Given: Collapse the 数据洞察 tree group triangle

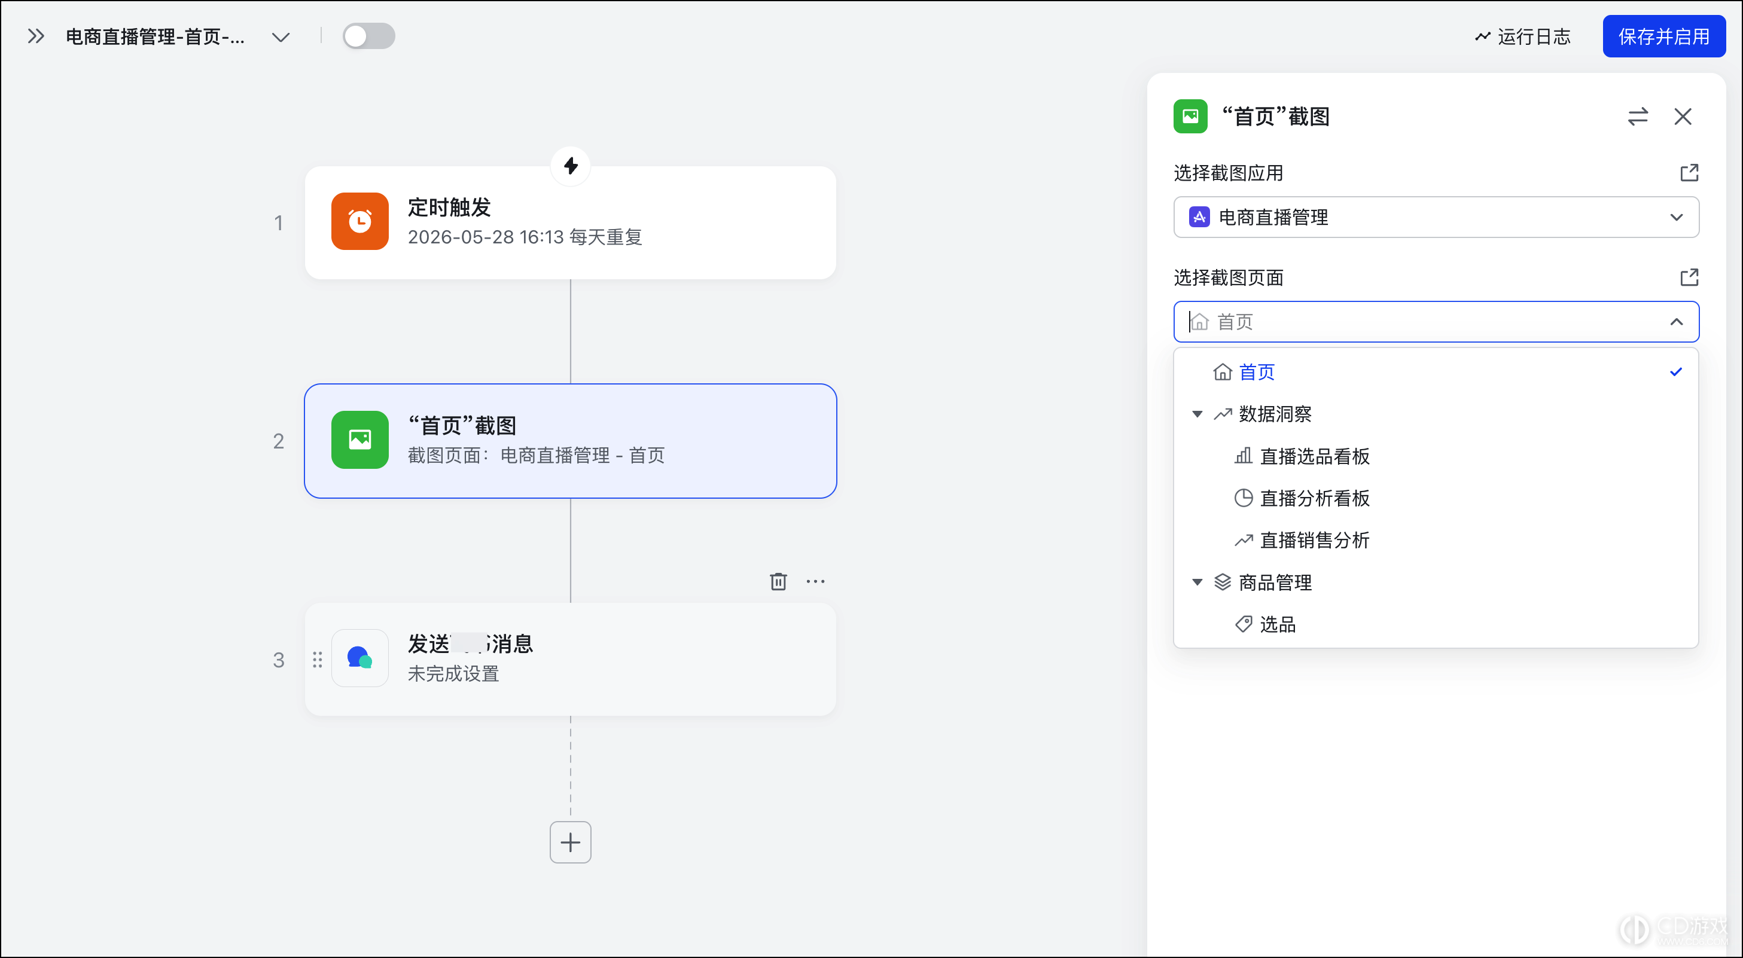Looking at the screenshot, I should [x=1197, y=414].
